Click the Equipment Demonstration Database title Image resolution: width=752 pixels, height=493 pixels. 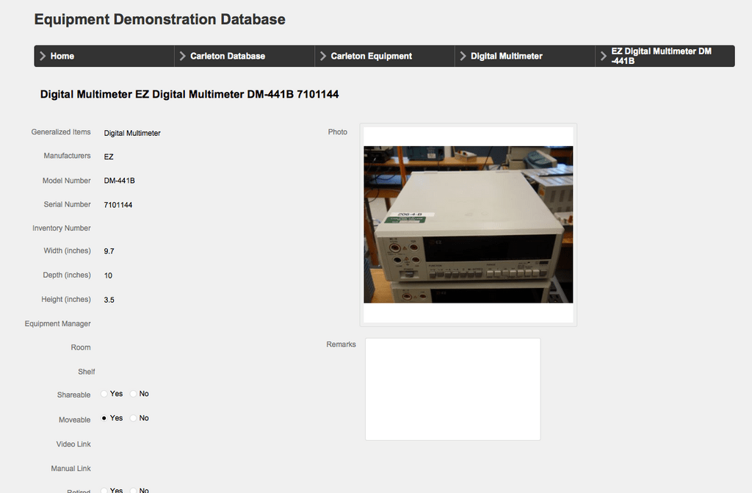tap(159, 19)
